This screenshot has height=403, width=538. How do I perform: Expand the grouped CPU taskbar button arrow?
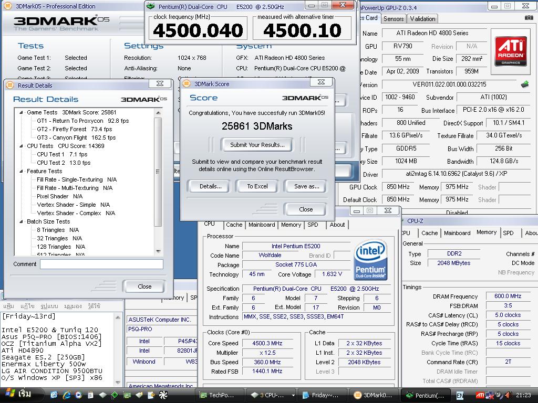pyautogui.click(x=293, y=396)
